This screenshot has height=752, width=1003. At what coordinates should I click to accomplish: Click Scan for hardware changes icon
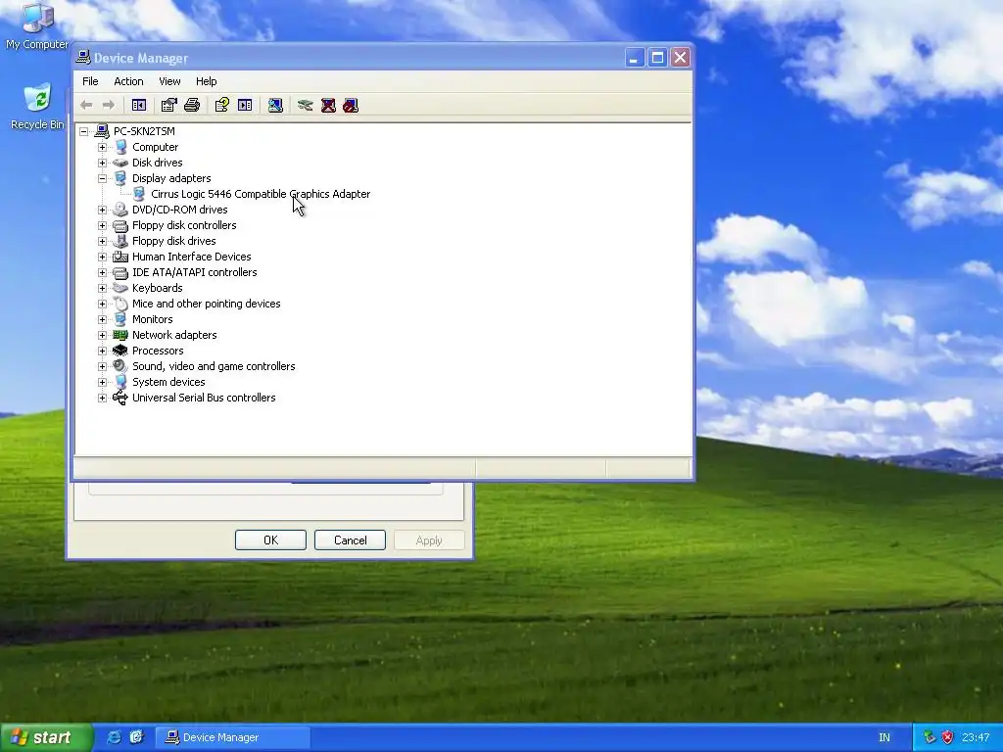pos(275,105)
